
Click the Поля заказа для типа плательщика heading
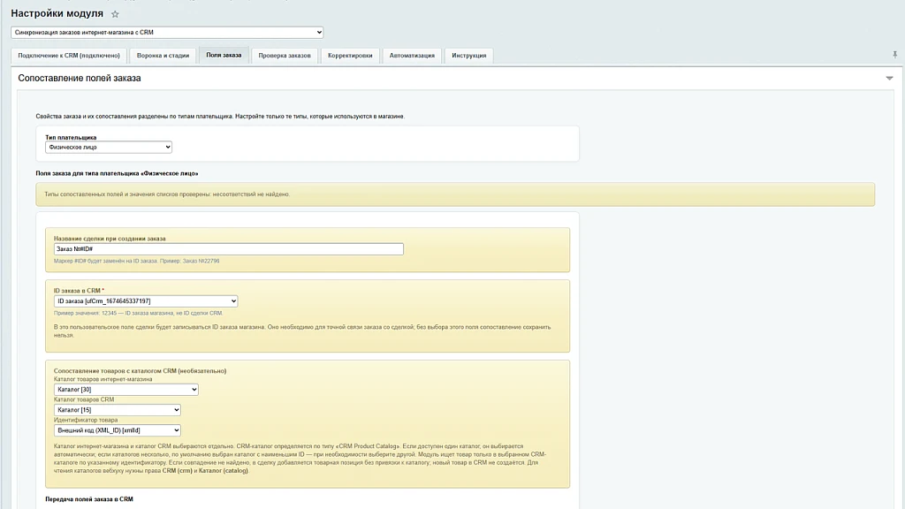[x=117, y=173]
